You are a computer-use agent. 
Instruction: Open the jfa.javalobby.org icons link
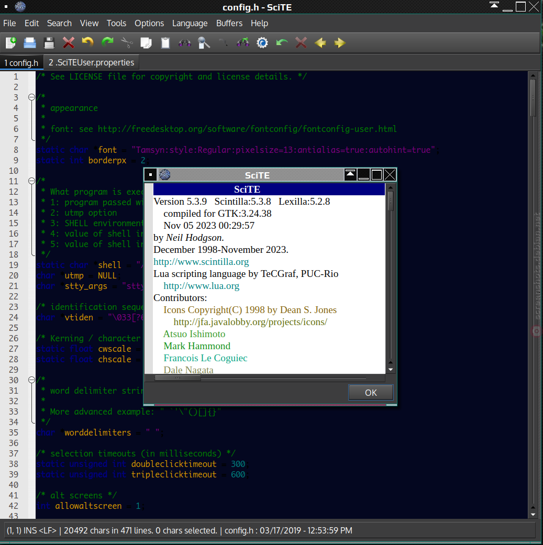pyautogui.click(x=250, y=322)
